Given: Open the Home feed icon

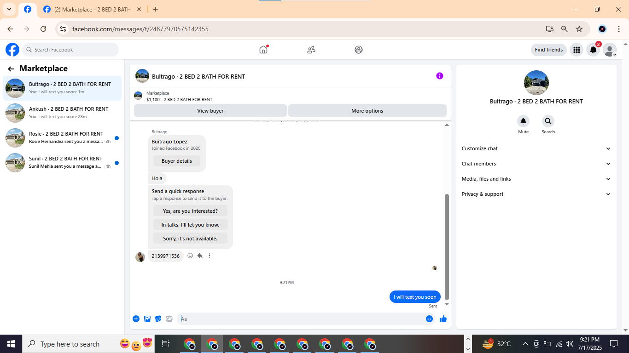Looking at the screenshot, I should point(263,50).
